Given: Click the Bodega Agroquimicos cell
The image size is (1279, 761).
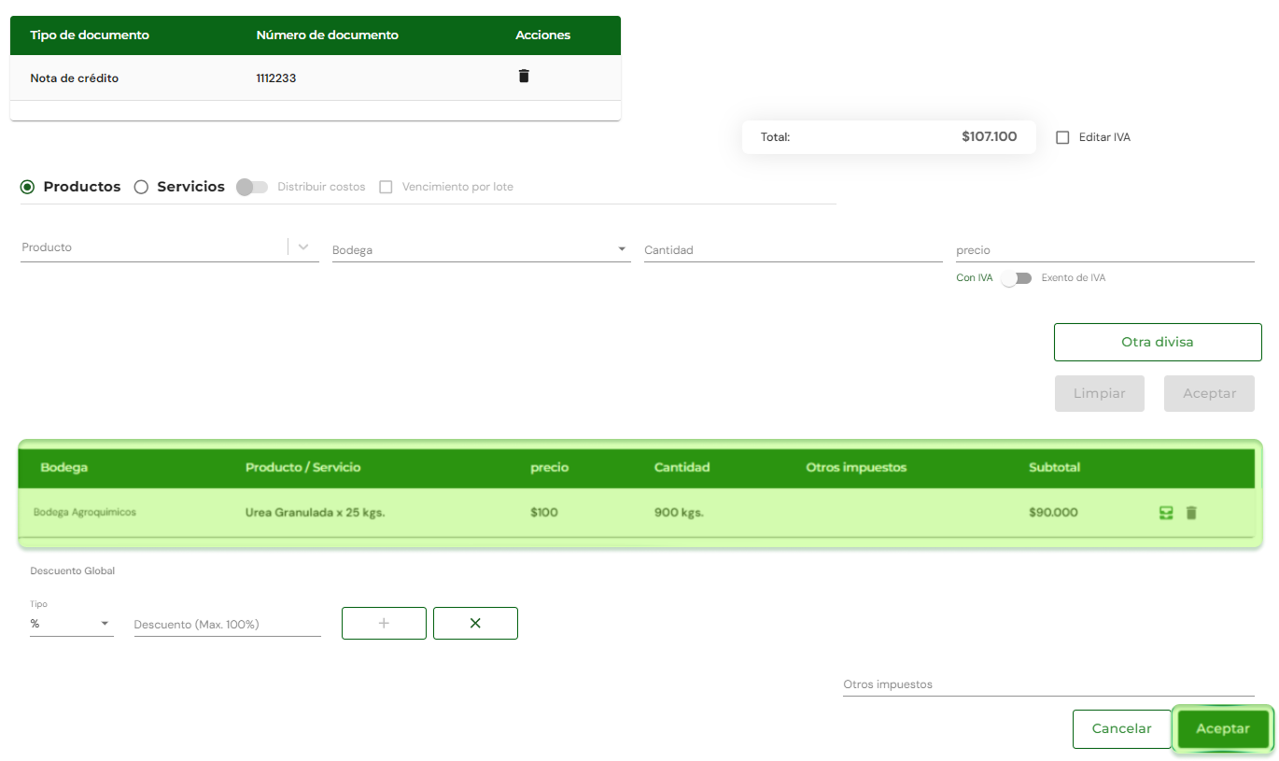Looking at the screenshot, I should click(x=85, y=513).
